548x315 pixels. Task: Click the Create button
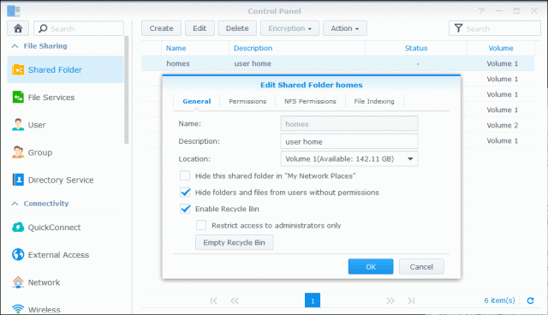click(162, 28)
